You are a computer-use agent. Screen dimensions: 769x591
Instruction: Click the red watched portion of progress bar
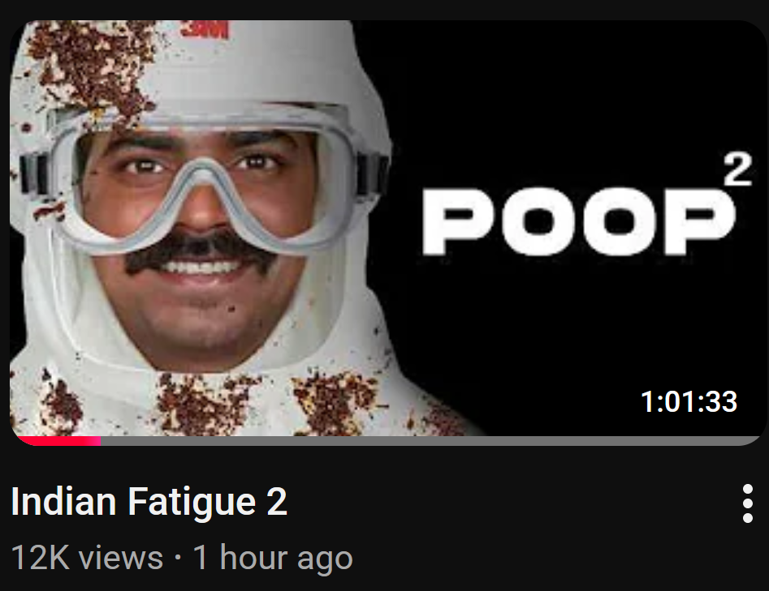(58, 441)
